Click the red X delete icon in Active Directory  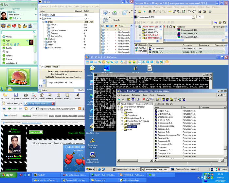pos(144,99)
